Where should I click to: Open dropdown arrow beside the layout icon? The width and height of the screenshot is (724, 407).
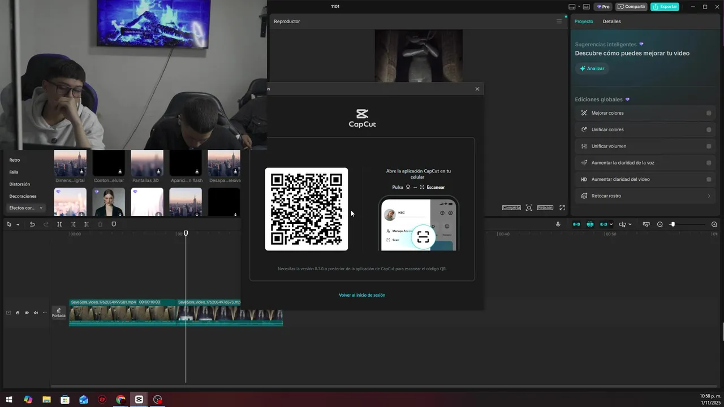coord(579,7)
